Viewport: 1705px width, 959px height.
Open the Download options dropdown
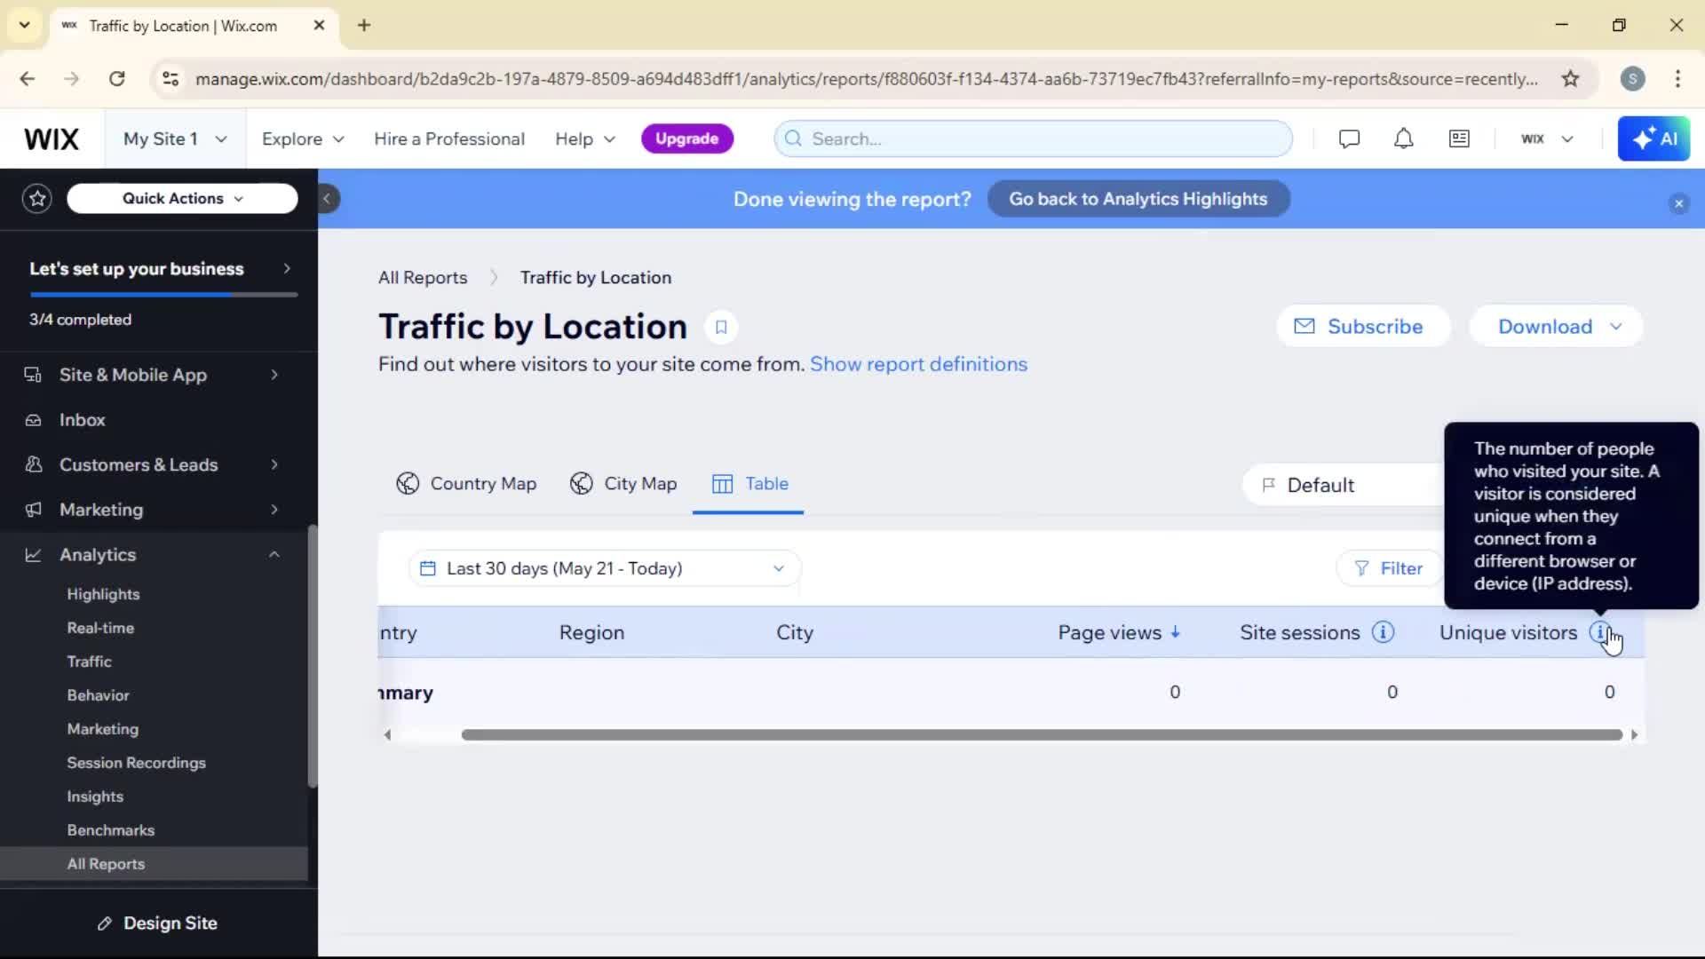coord(1557,327)
